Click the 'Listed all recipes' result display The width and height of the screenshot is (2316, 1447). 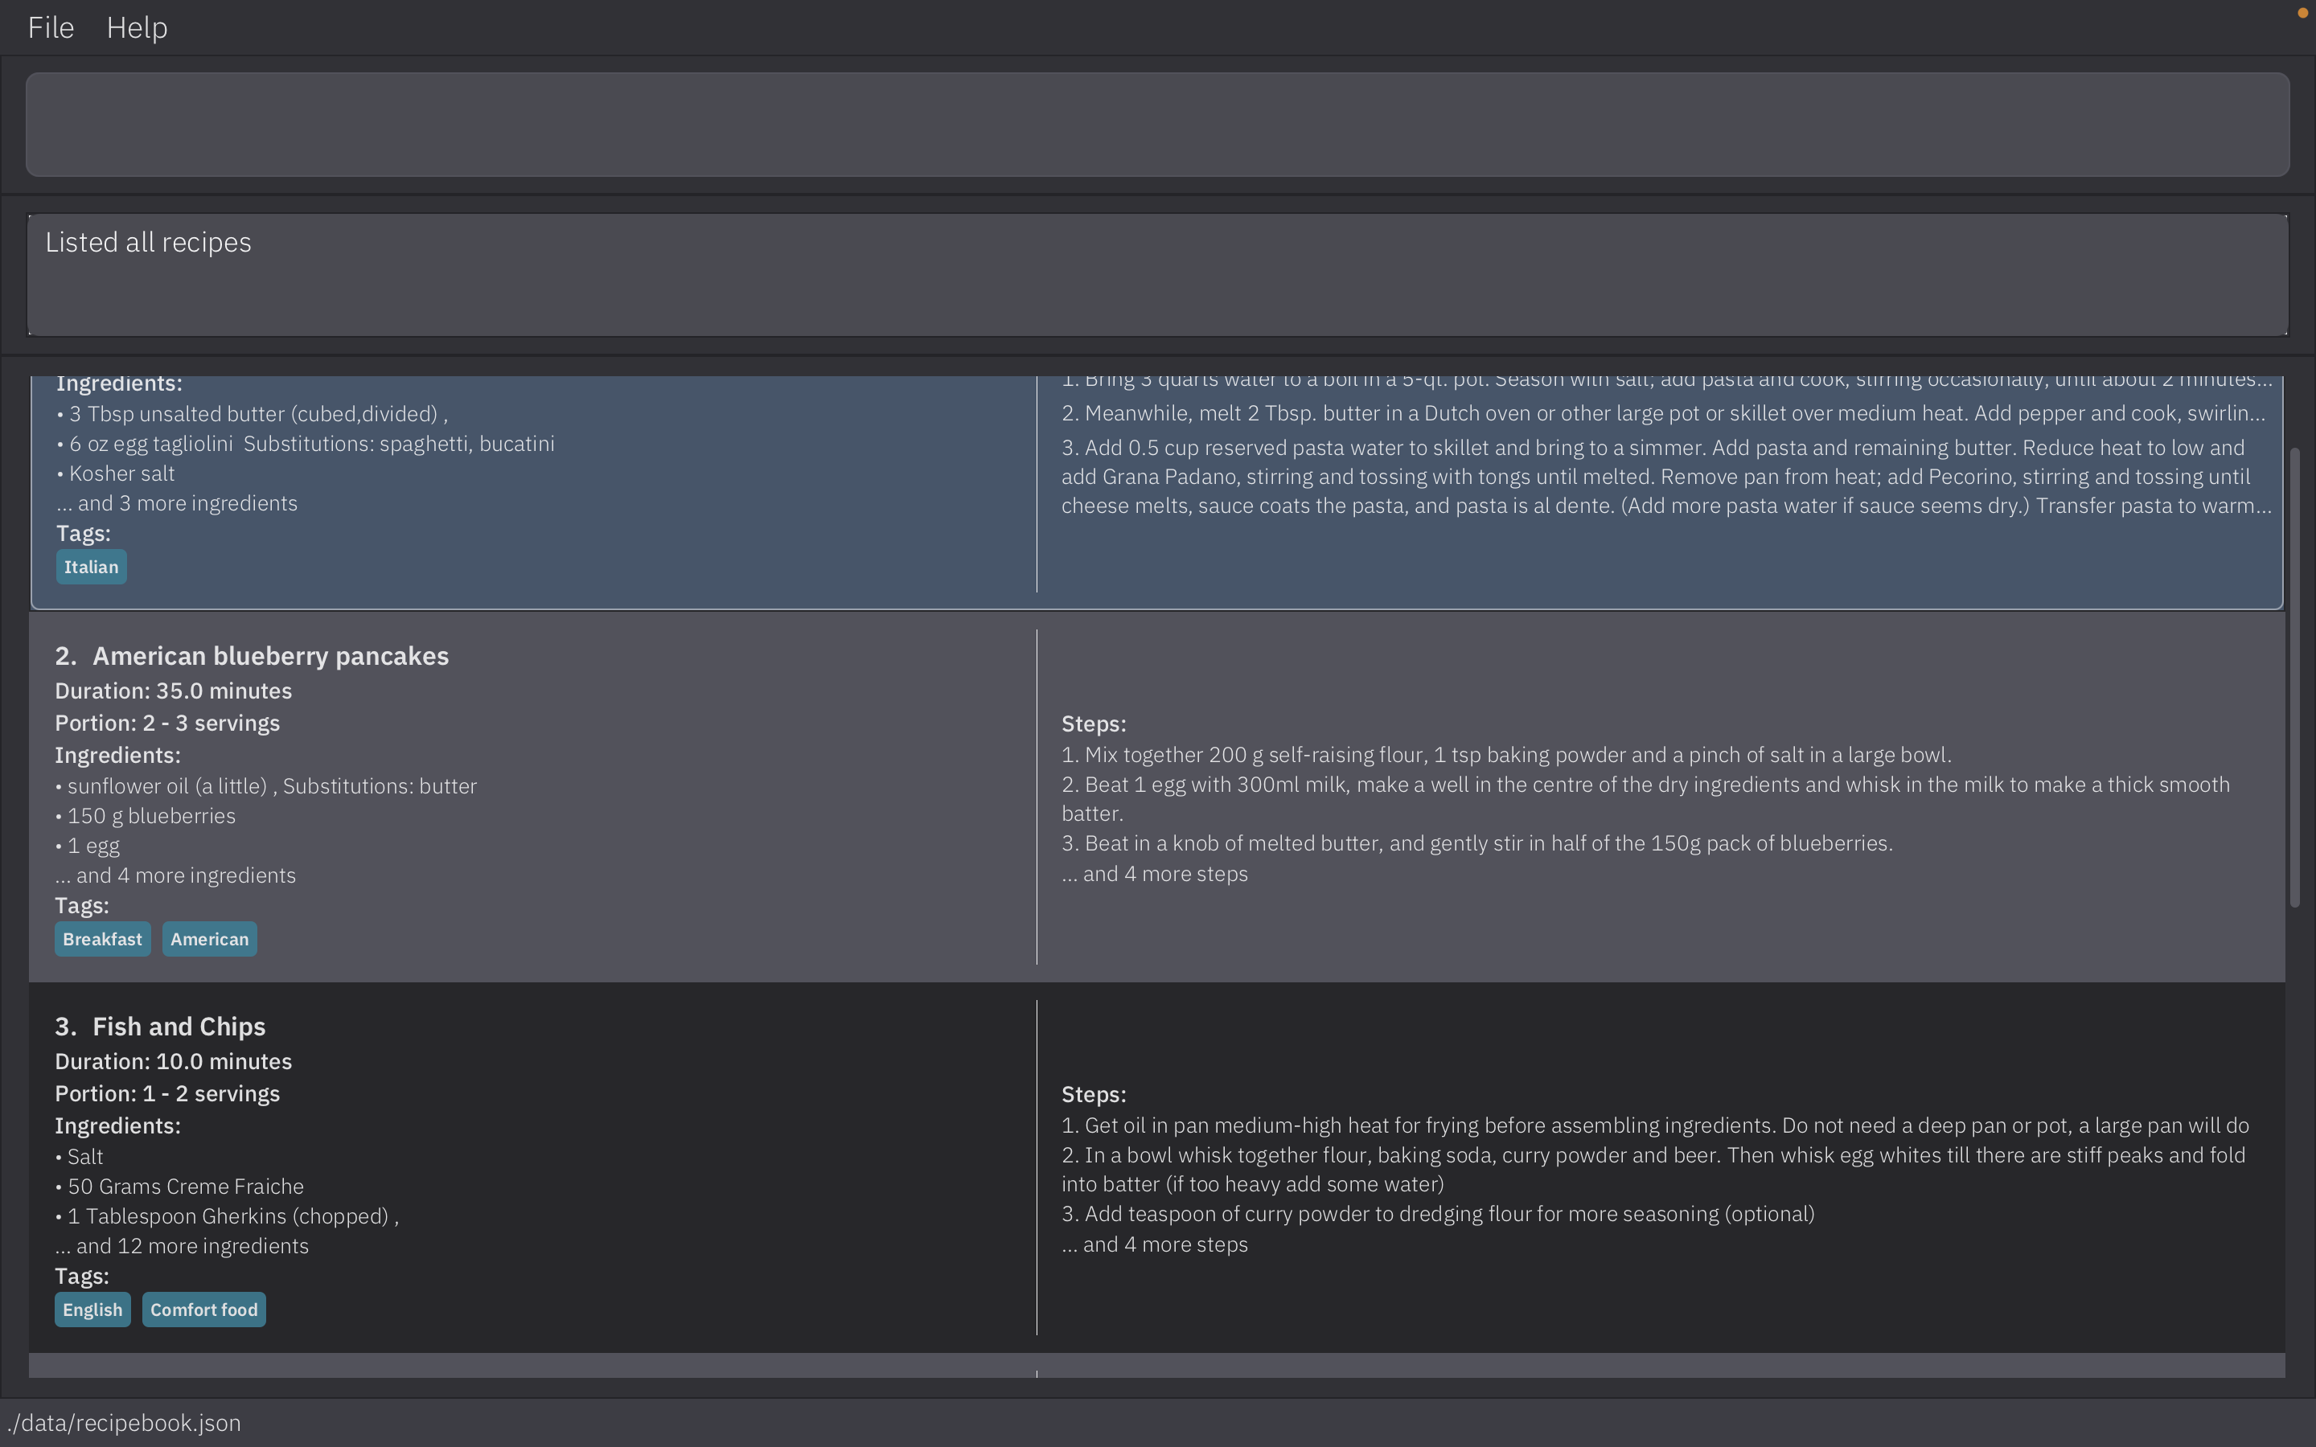coord(1157,275)
